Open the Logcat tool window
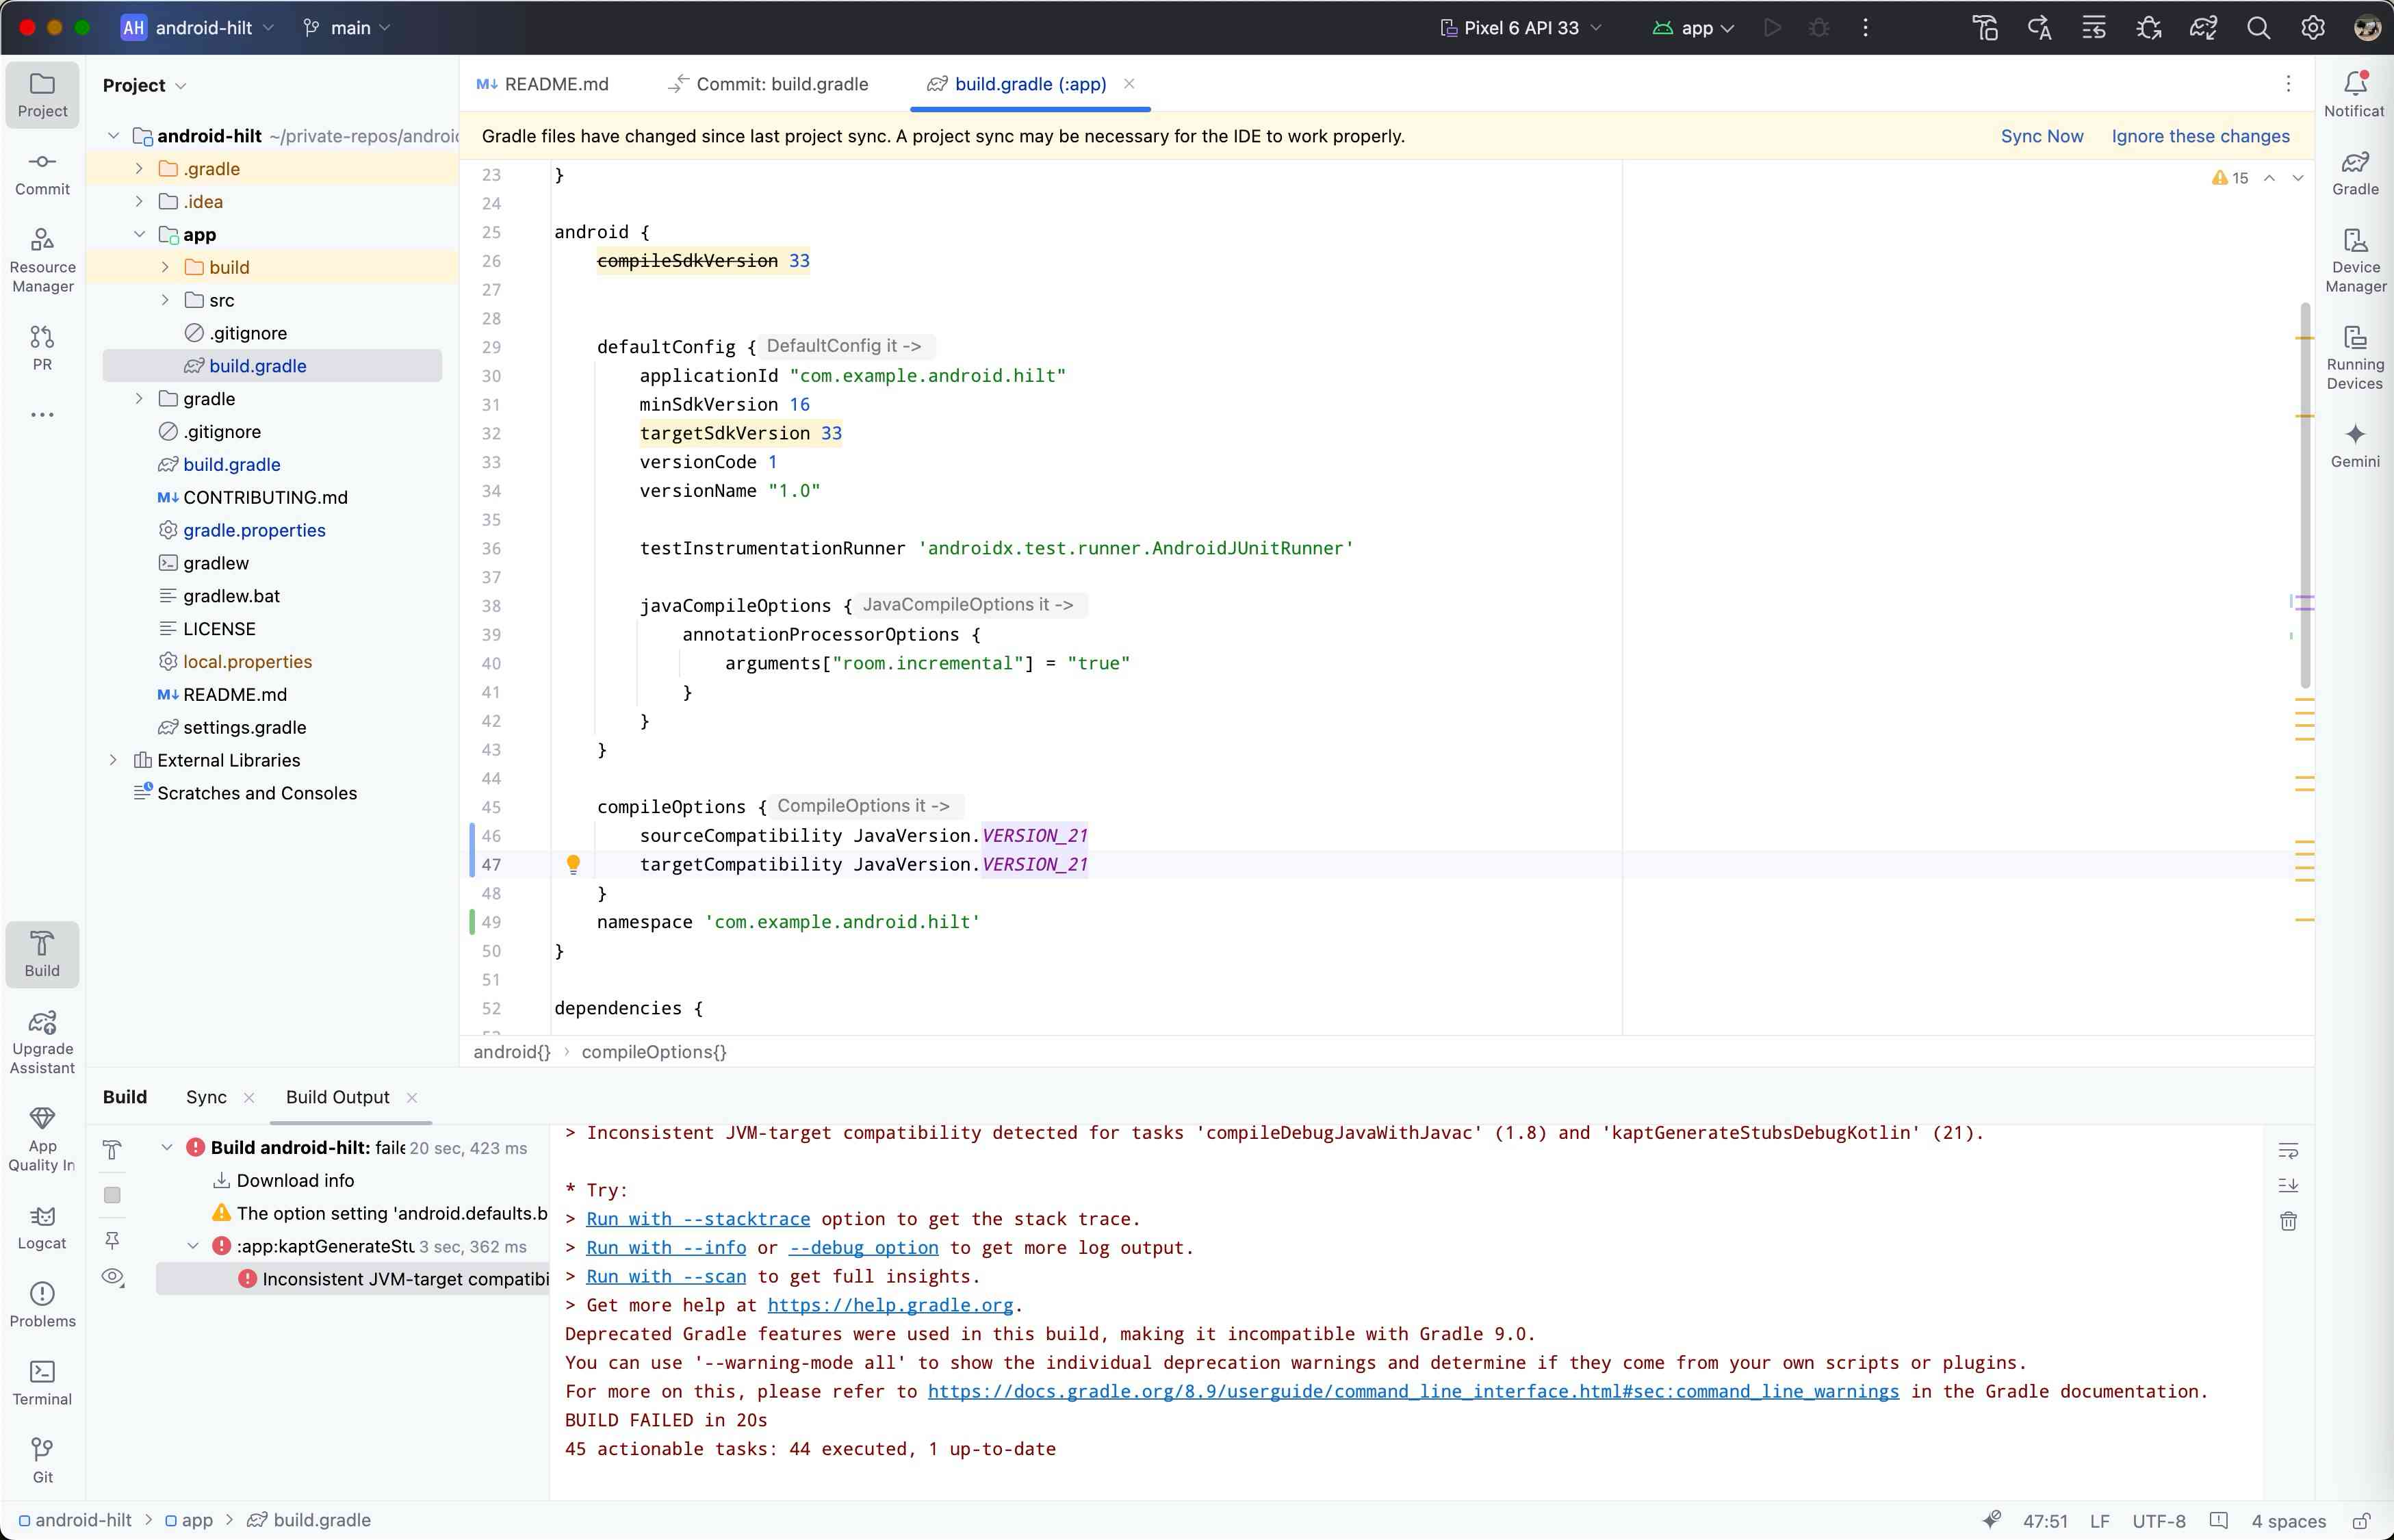2394x1540 pixels. coord(42,1226)
